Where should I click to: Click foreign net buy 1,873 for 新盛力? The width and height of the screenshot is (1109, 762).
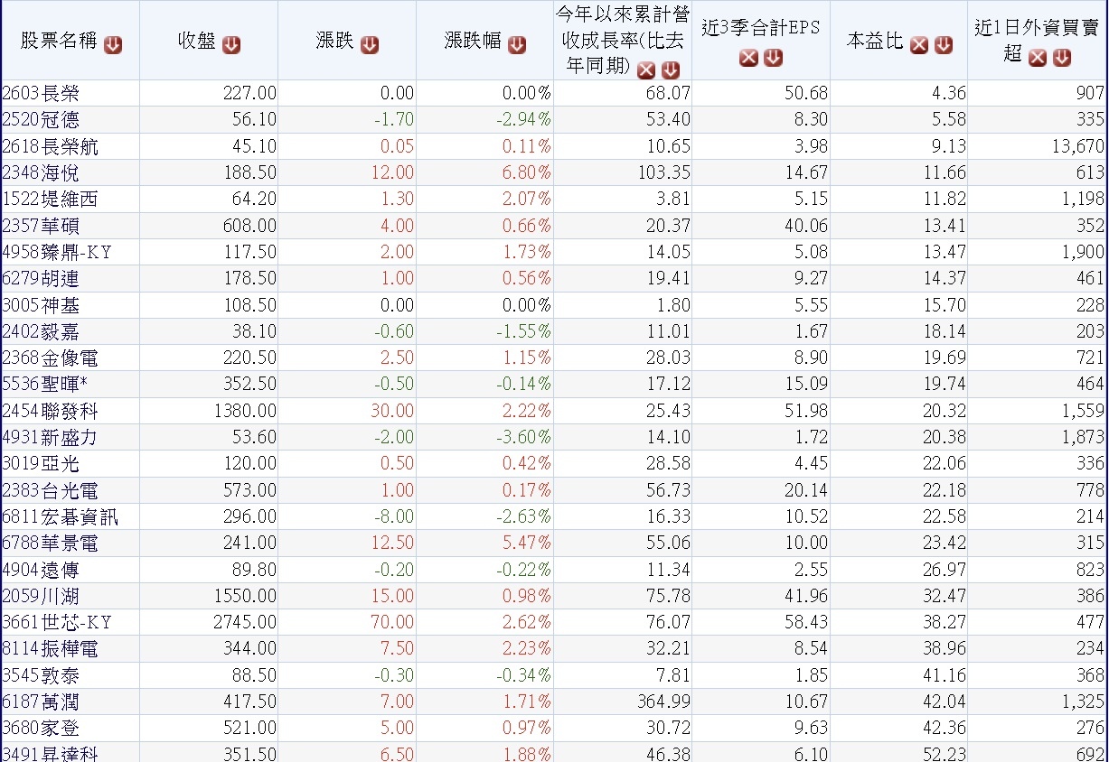tap(1083, 438)
